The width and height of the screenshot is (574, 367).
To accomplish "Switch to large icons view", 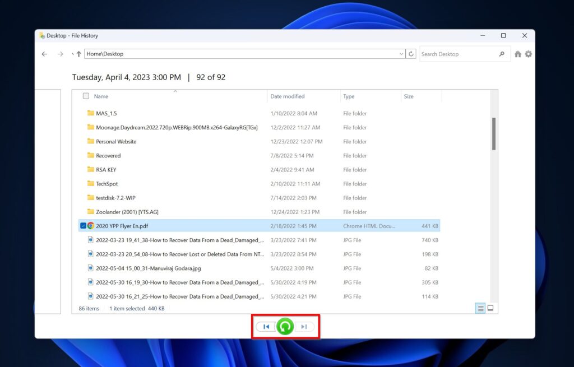I will (x=490, y=308).
